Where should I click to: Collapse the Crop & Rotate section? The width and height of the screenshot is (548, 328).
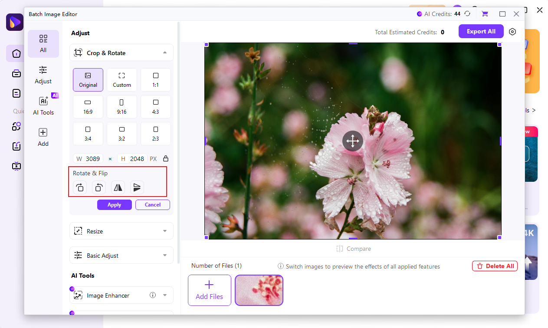click(x=165, y=53)
